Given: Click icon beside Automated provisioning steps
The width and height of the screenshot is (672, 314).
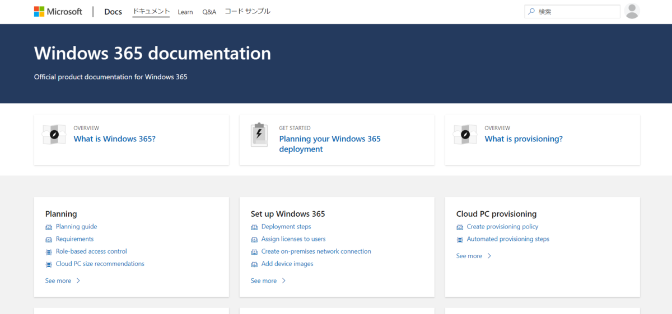Looking at the screenshot, I should click(x=460, y=239).
